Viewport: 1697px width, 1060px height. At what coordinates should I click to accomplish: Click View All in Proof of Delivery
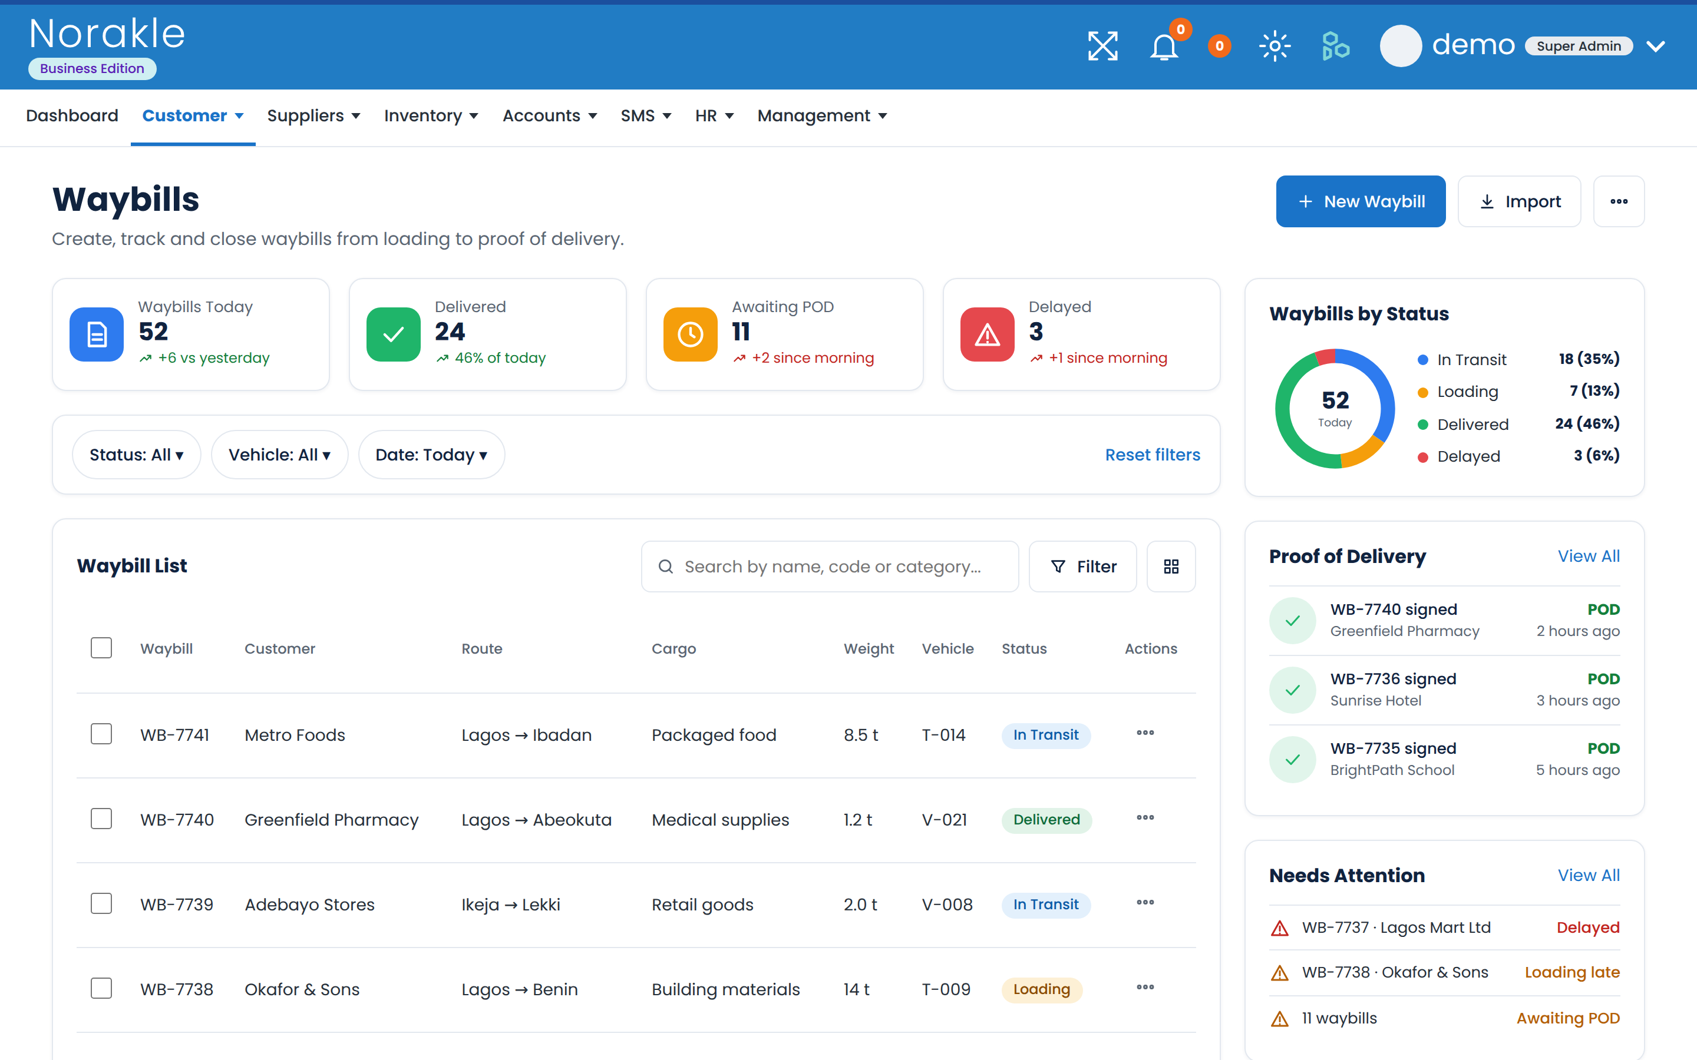point(1589,556)
